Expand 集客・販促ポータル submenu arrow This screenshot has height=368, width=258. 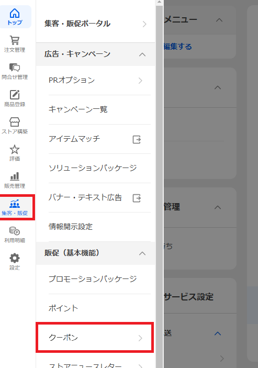point(144,24)
